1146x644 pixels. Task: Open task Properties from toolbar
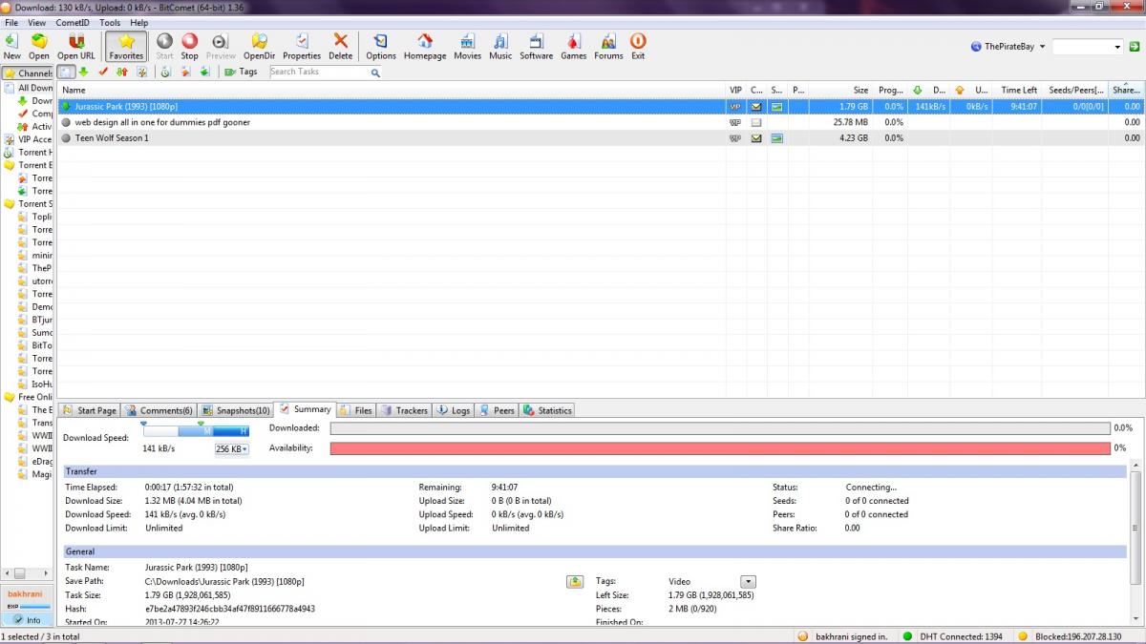[302, 46]
